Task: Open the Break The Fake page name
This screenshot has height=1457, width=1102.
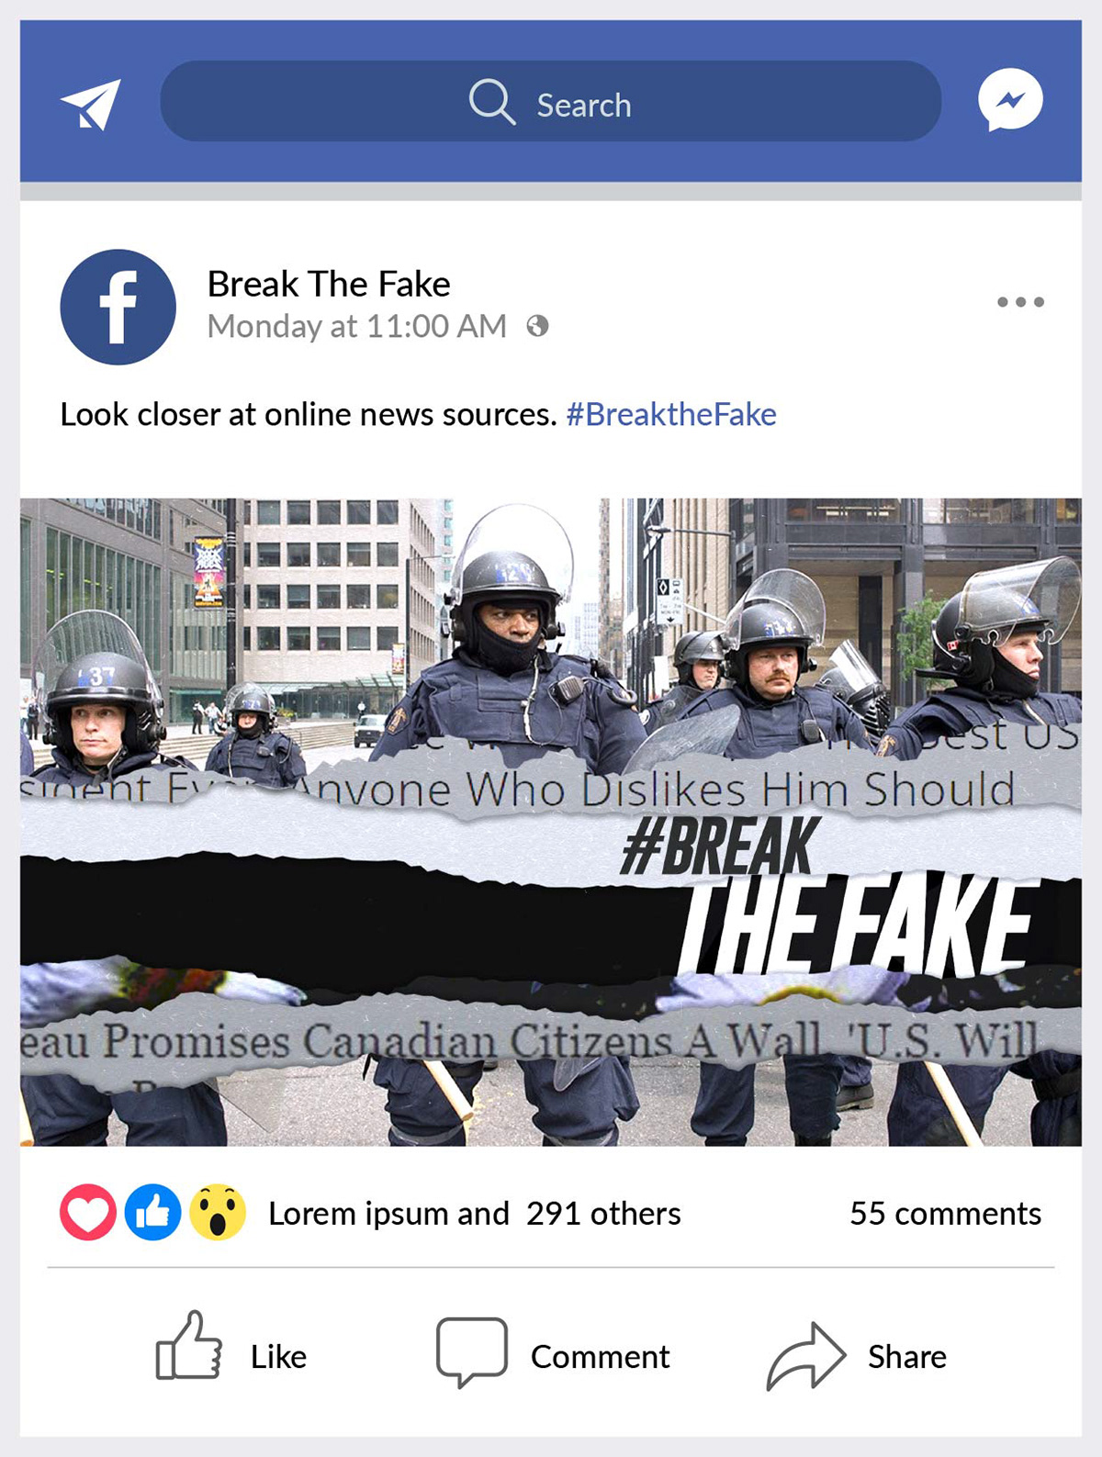Action: point(329,284)
